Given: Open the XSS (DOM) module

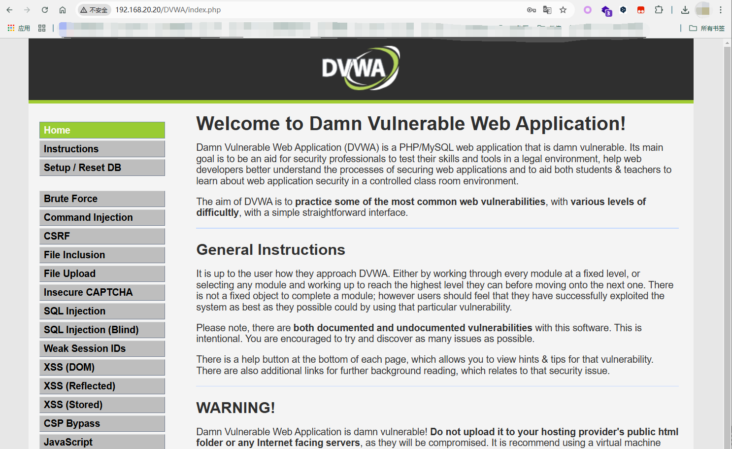Looking at the screenshot, I should pyautogui.click(x=102, y=367).
